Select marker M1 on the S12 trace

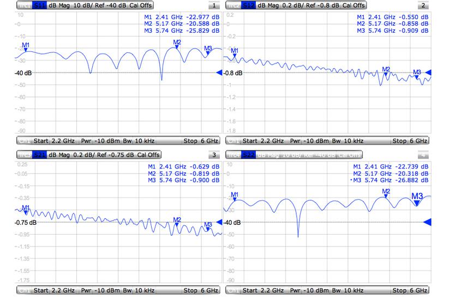235,52
